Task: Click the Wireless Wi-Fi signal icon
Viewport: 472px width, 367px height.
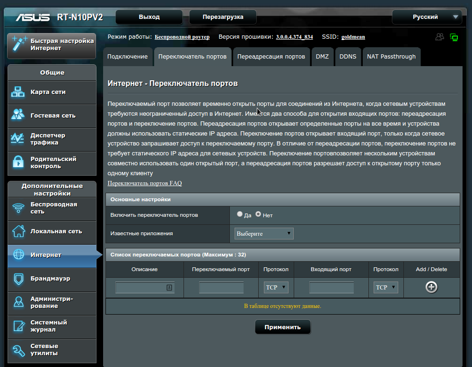Action: [x=18, y=208]
